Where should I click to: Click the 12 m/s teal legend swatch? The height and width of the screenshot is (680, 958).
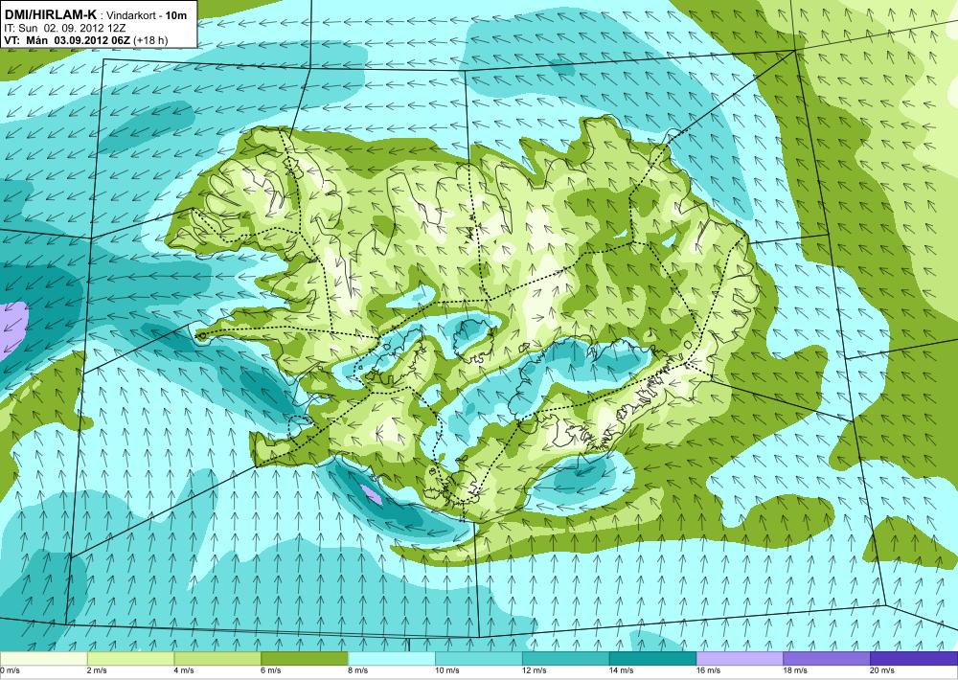pos(566,659)
